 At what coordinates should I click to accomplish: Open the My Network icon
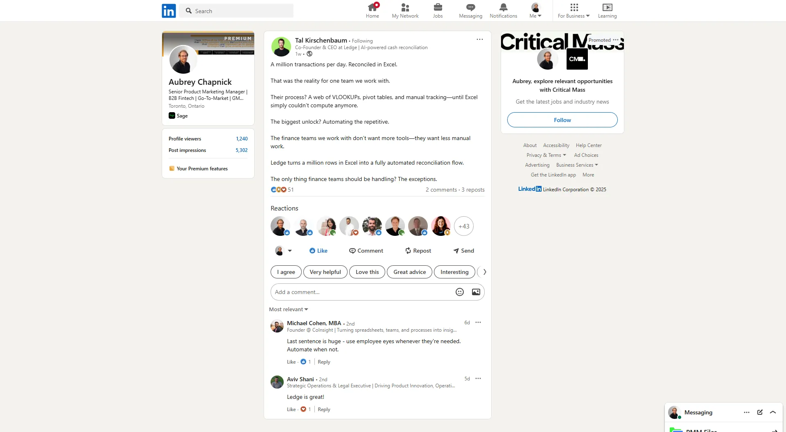[x=405, y=10]
